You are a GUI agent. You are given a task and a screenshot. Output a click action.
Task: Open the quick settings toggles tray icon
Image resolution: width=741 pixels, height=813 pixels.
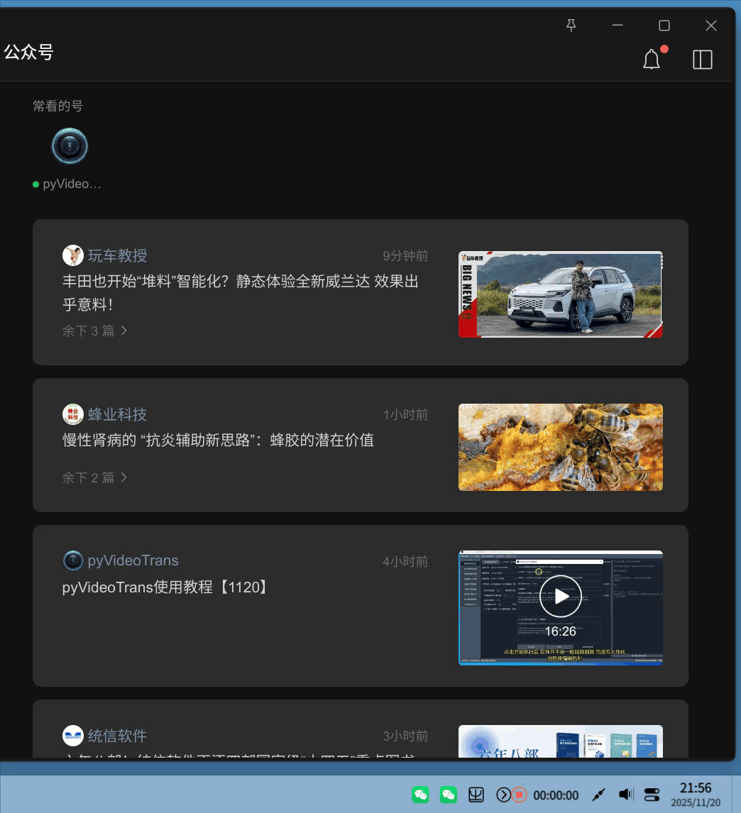pos(652,795)
